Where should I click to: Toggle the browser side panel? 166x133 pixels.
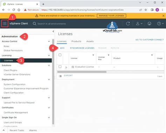pos(152,10)
